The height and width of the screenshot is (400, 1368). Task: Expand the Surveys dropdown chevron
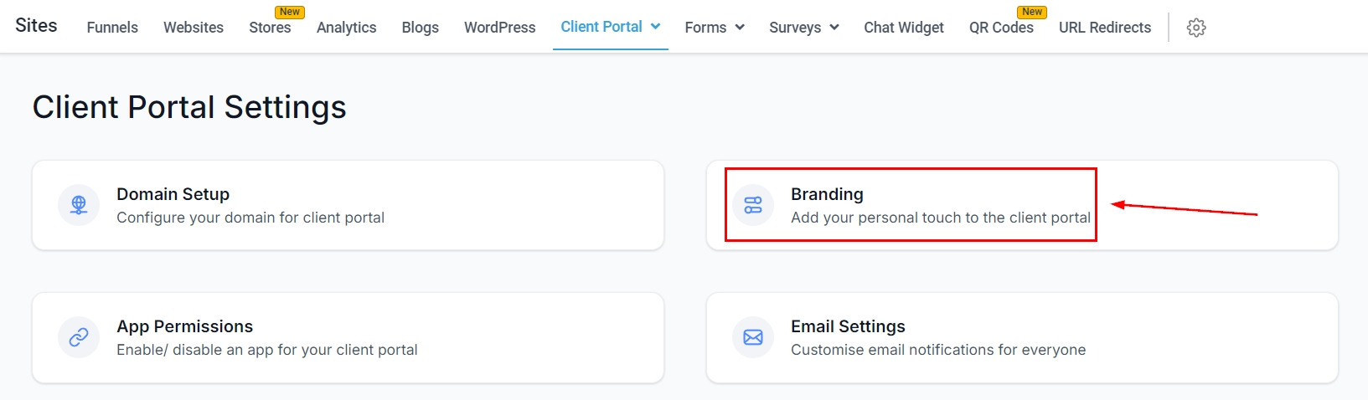[x=834, y=28]
